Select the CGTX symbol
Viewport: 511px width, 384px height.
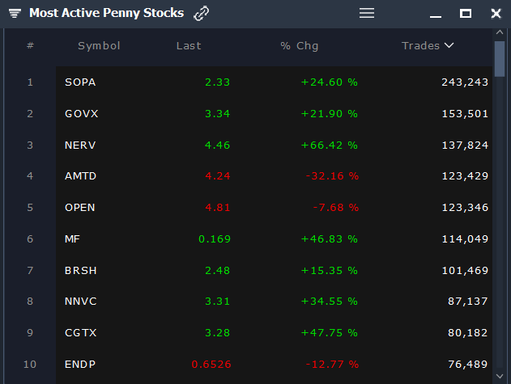click(x=81, y=333)
